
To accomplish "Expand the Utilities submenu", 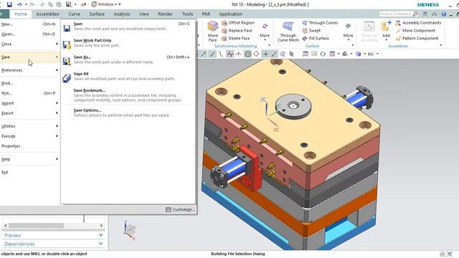I will pos(29,126).
